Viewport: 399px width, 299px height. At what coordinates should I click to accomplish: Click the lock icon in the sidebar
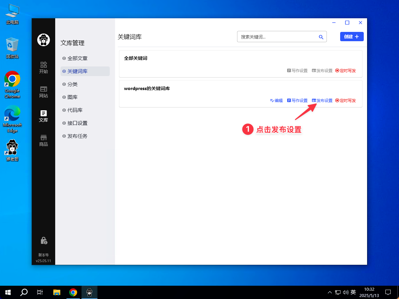pyautogui.click(x=44, y=240)
